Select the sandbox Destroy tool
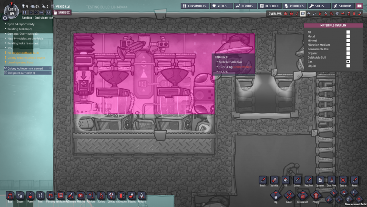This screenshot has width=367, height=207. tap(343, 180)
